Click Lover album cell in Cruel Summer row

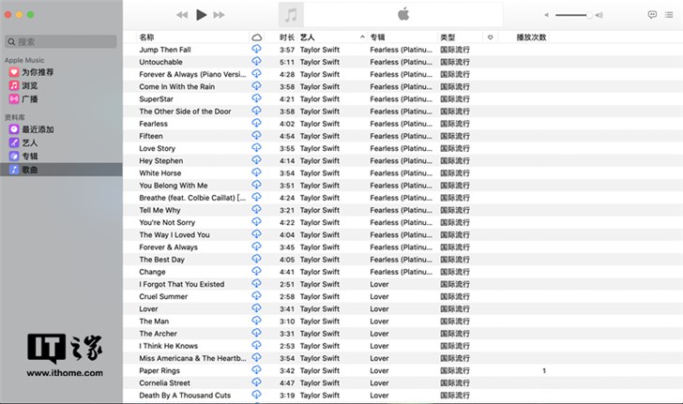(x=379, y=296)
